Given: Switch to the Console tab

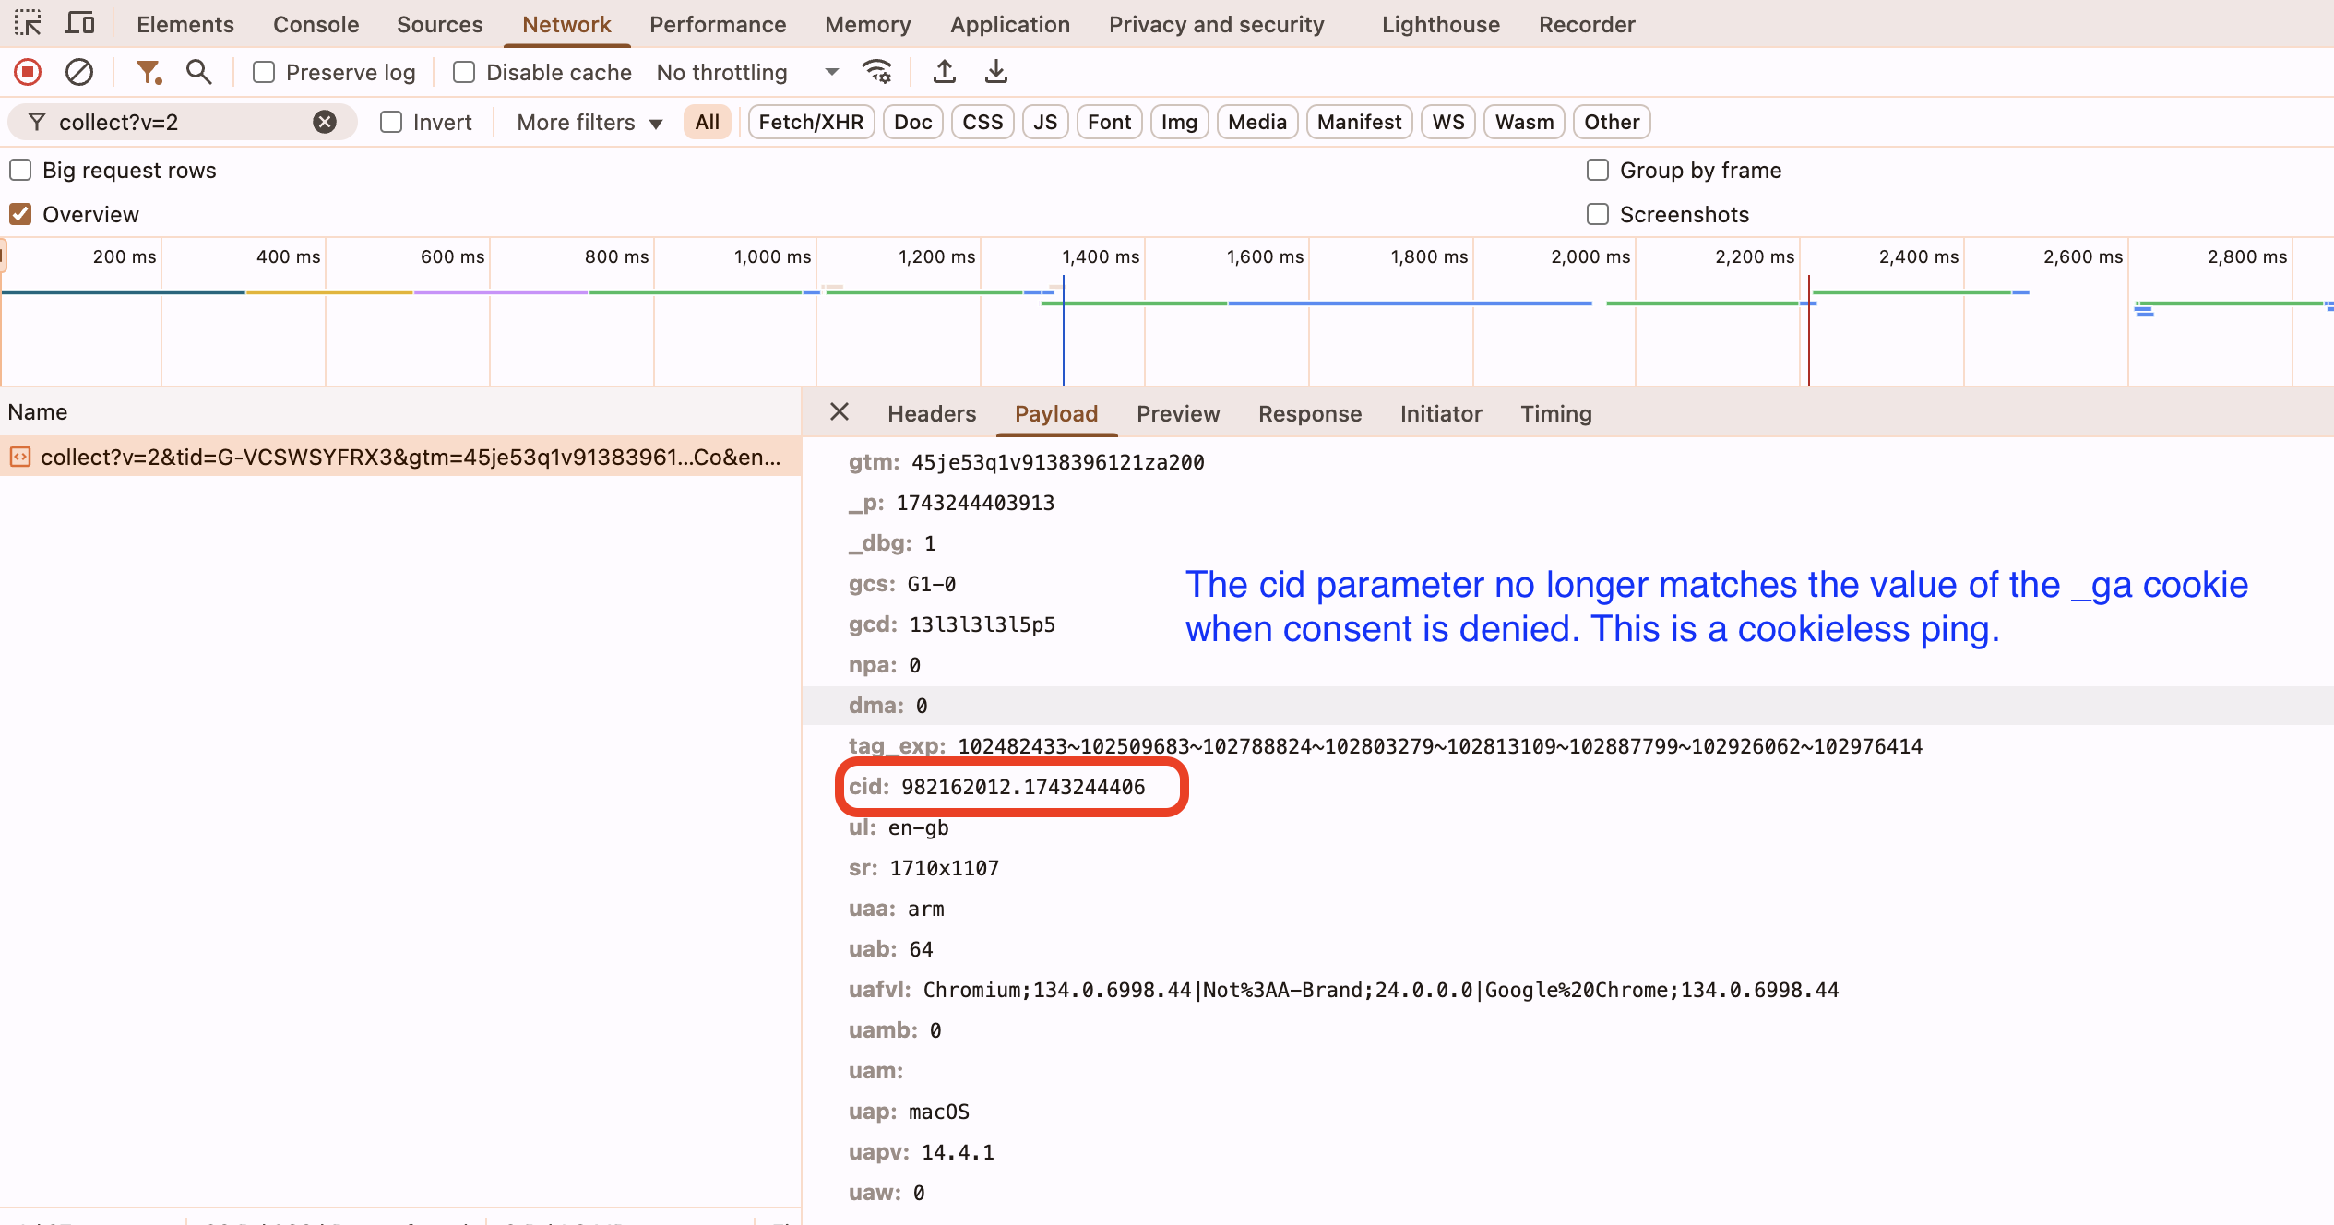Looking at the screenshot, I should pyautogui.click(x=316, y=24).
